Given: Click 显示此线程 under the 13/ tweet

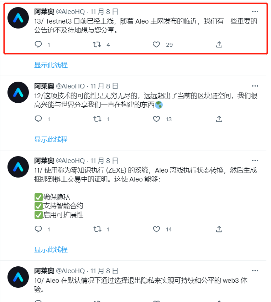Looking at the screenshot, I should pyautogui.click(x=51, y=65).
